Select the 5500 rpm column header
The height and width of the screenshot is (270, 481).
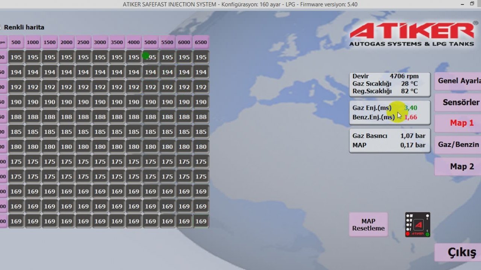[167, 42]
